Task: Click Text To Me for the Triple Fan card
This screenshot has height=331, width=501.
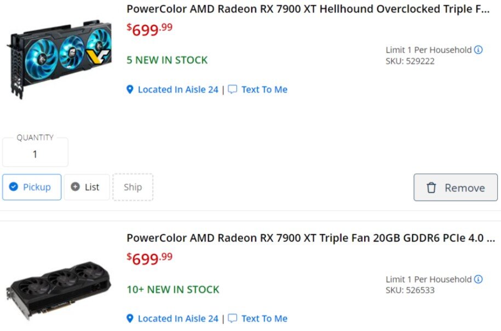Action: pos(264,318)
